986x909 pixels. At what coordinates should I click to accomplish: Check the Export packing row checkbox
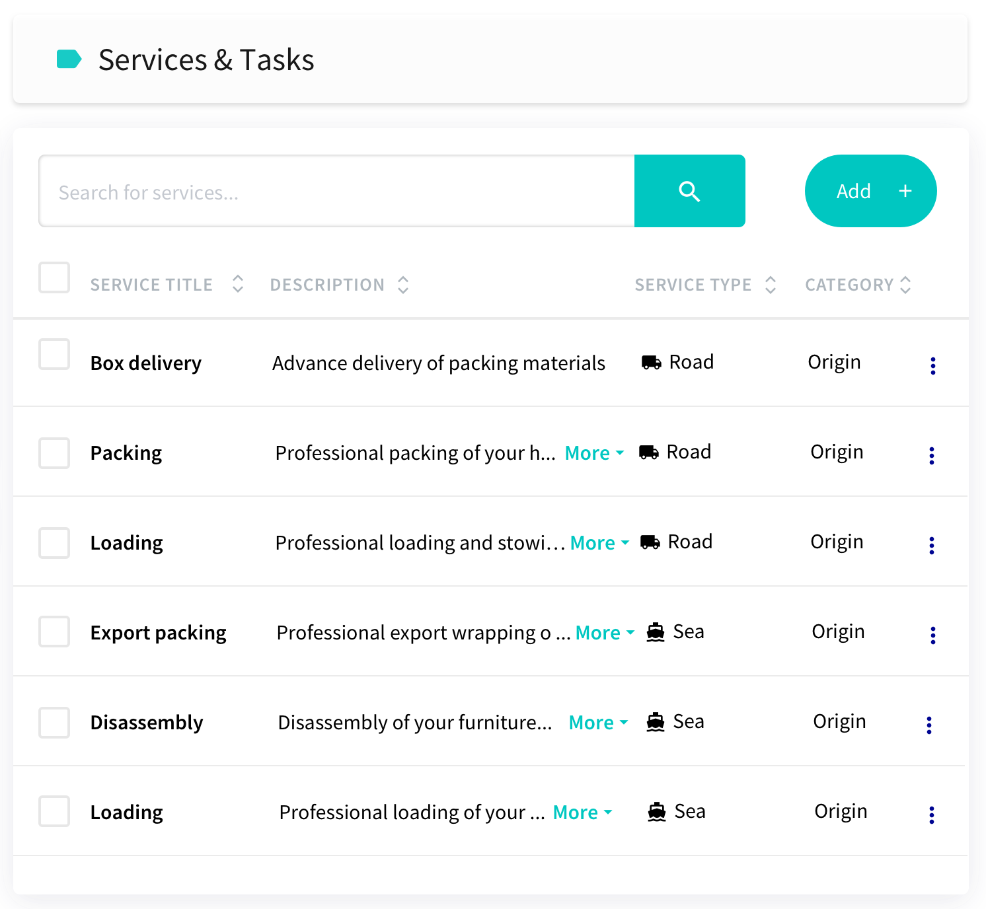54,632
